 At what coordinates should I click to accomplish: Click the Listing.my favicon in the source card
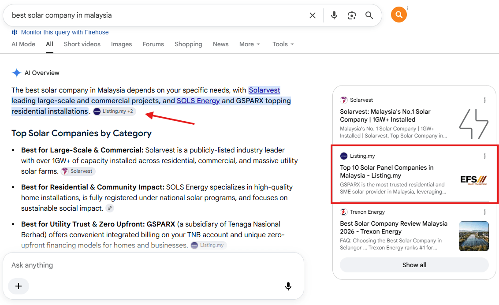click(x=344, y=156)
